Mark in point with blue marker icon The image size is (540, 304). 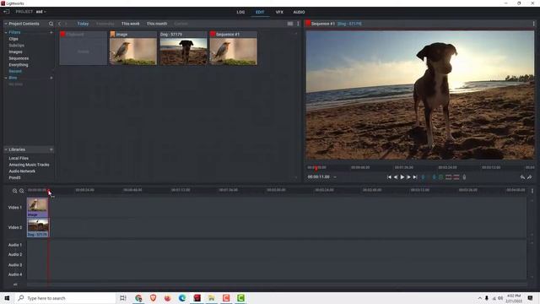click(x=424, y=177)
